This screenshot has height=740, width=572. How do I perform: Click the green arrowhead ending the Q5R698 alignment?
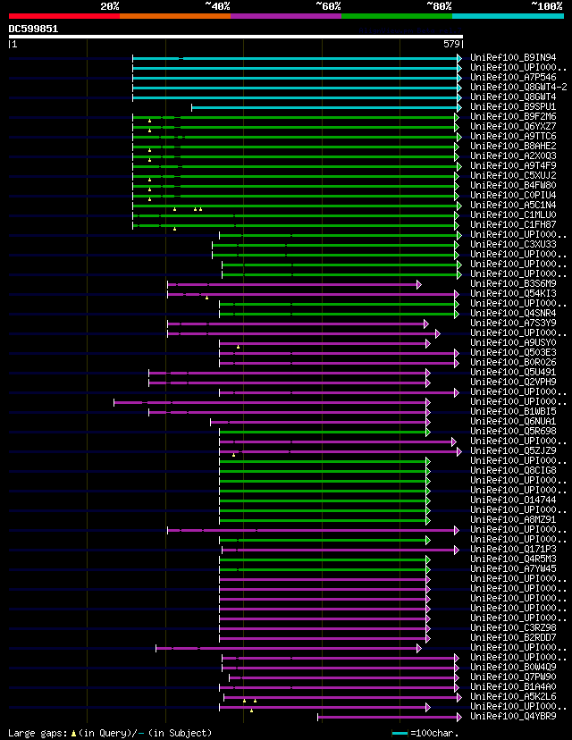tap(428, 432)
